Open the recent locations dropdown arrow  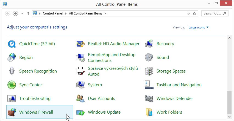pos(22,13)
